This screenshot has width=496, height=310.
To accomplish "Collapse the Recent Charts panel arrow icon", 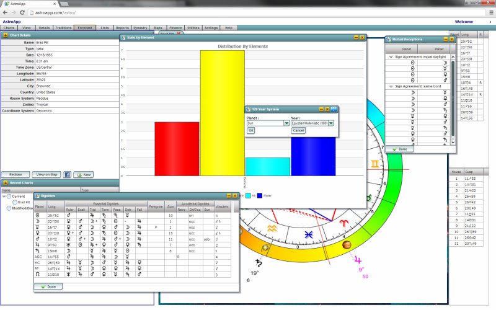I will (x=5, y=183).
